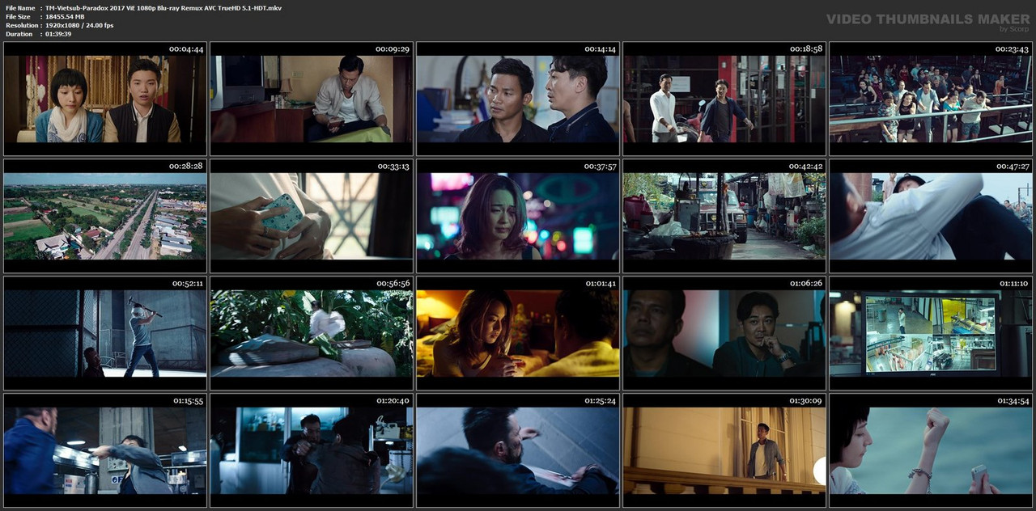This screenshot has width=1036, height=511.
Task: Click the 'Duration' header label
Action: [19, 34]
